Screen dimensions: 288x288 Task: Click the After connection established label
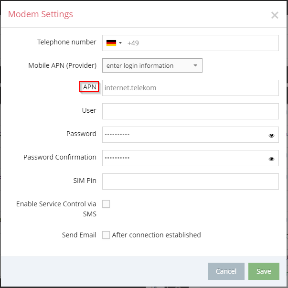[x=156, y=235]
